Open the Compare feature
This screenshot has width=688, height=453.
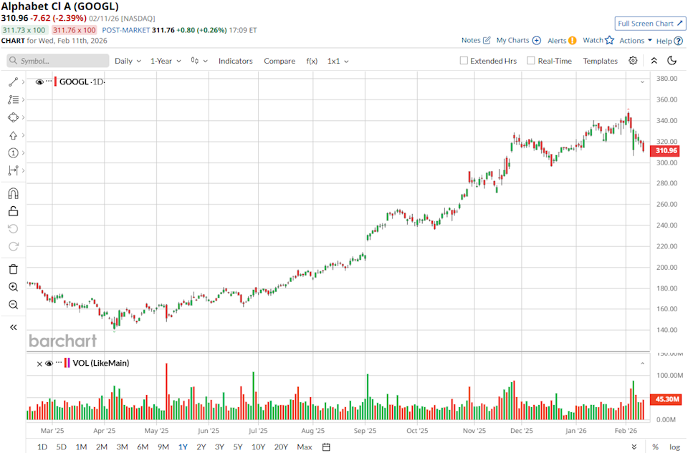(279, 61)
